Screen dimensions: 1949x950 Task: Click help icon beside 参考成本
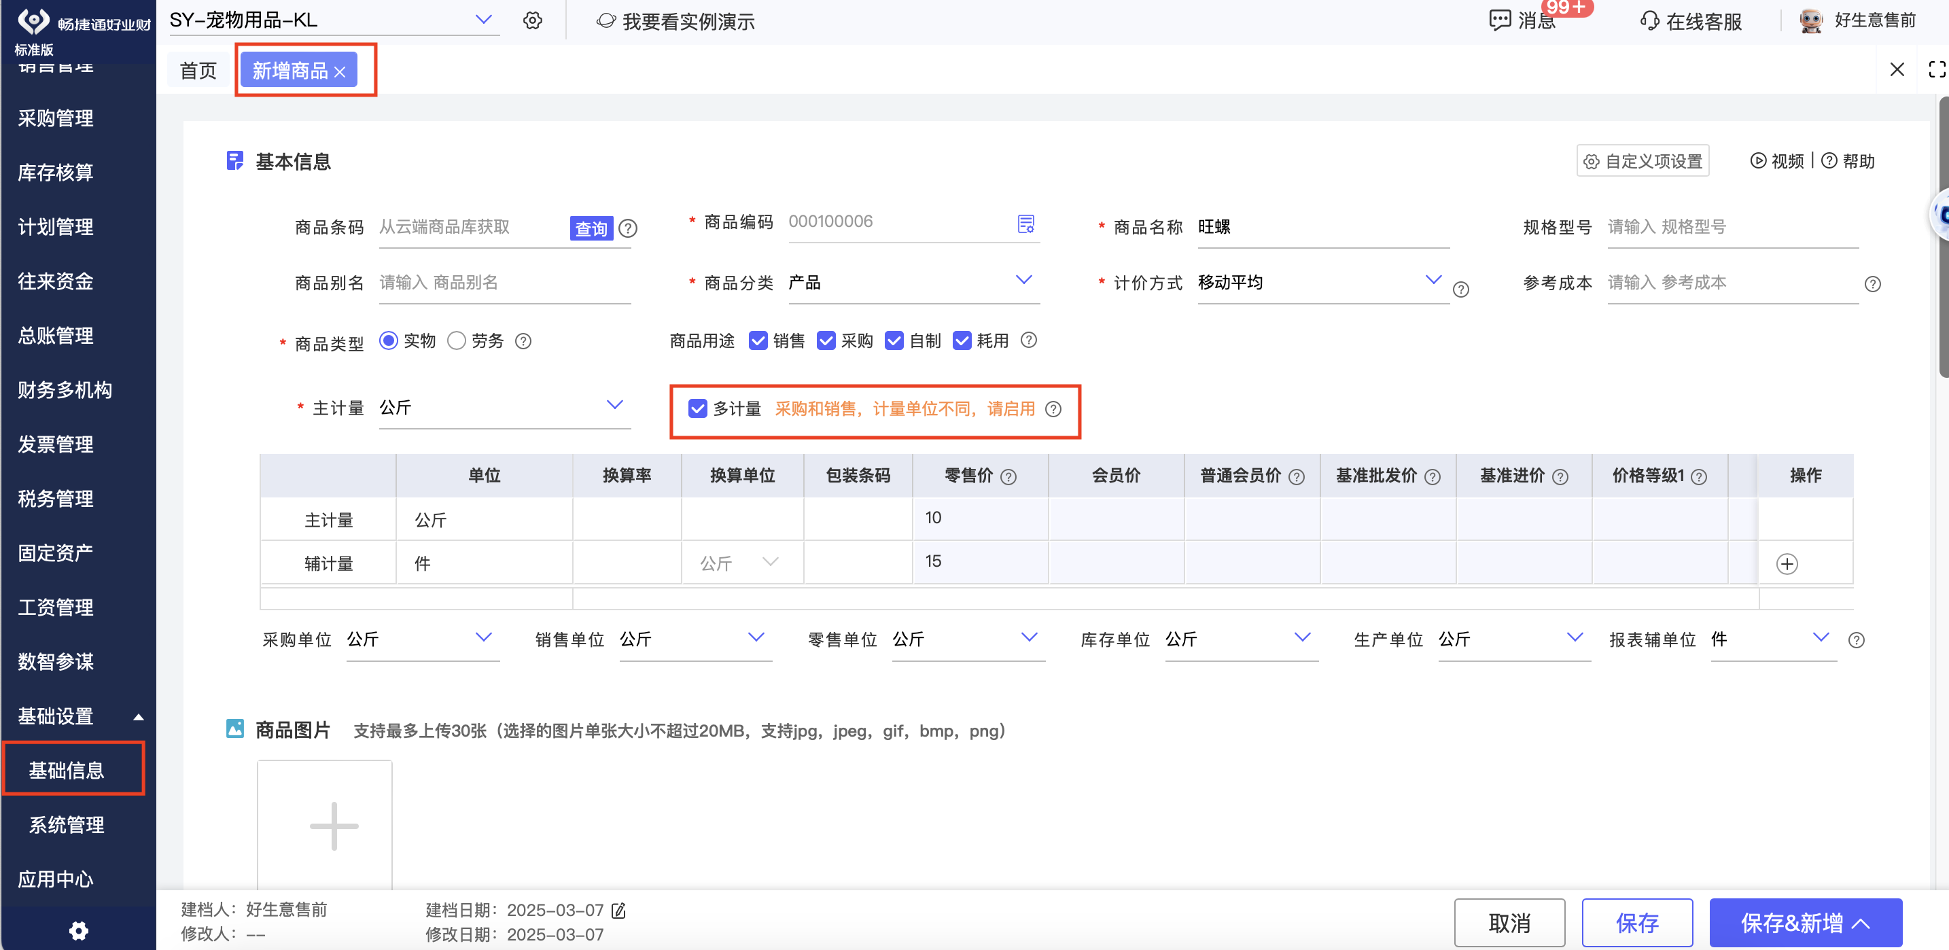(1872, 285)
